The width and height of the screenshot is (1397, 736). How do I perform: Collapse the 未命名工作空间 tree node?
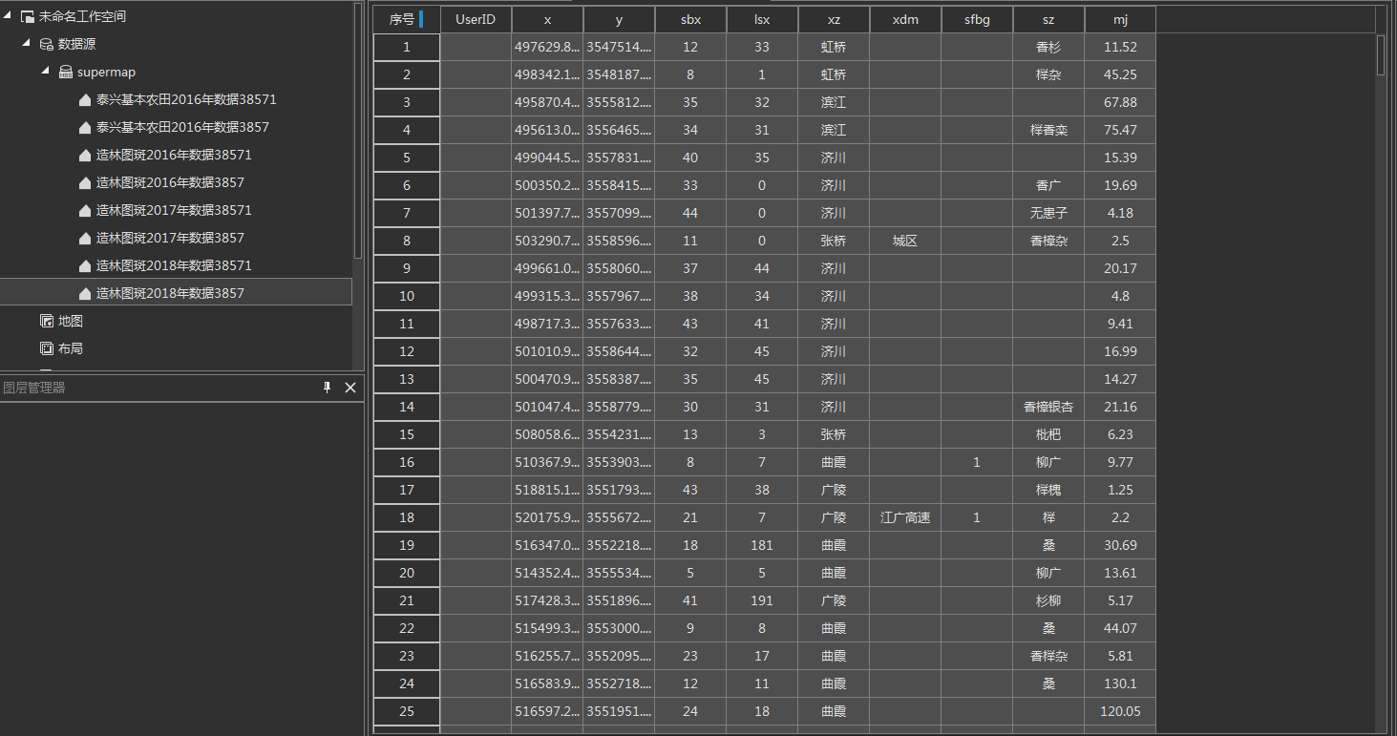point(7,16)
